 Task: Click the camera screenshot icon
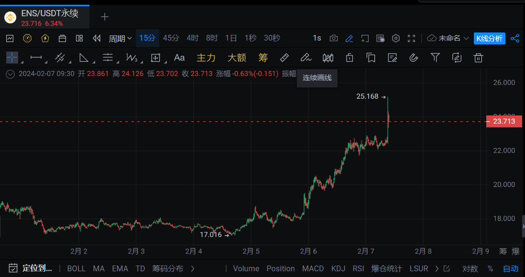(x=334, y=38)
